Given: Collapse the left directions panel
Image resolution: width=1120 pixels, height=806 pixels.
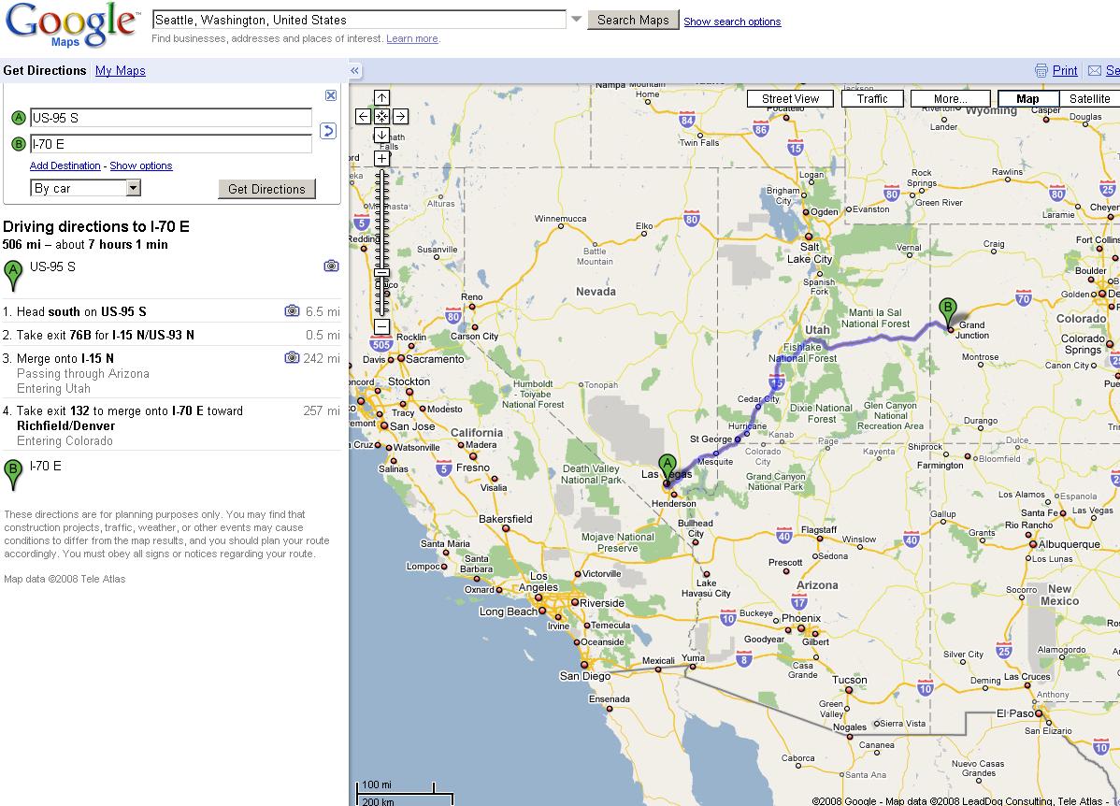Looking at the screenshot, I should pyautogui.click(x=355, y=71).
